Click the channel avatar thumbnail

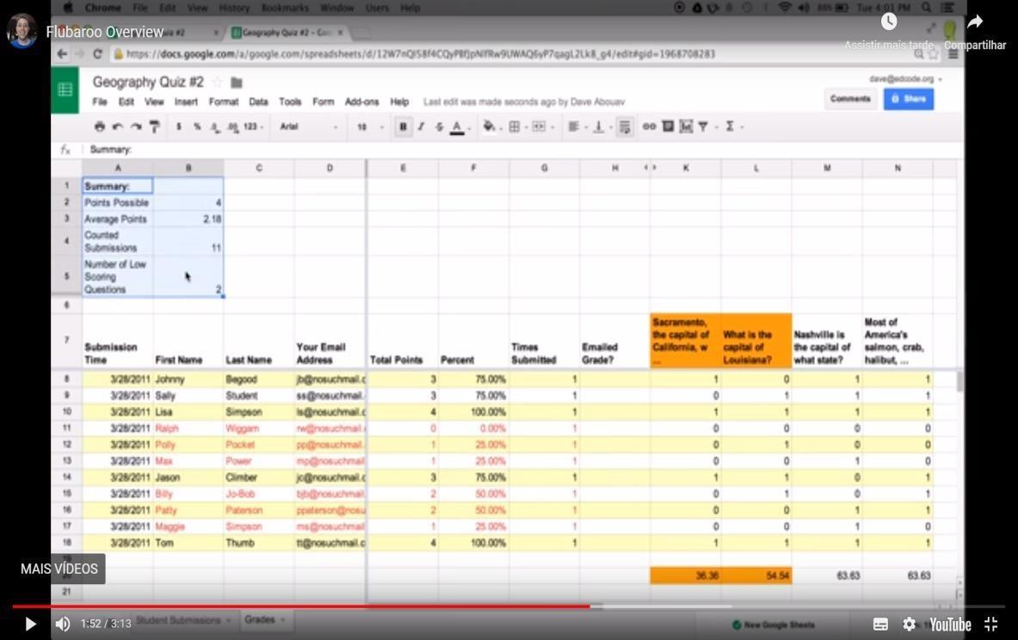point(22,31)
